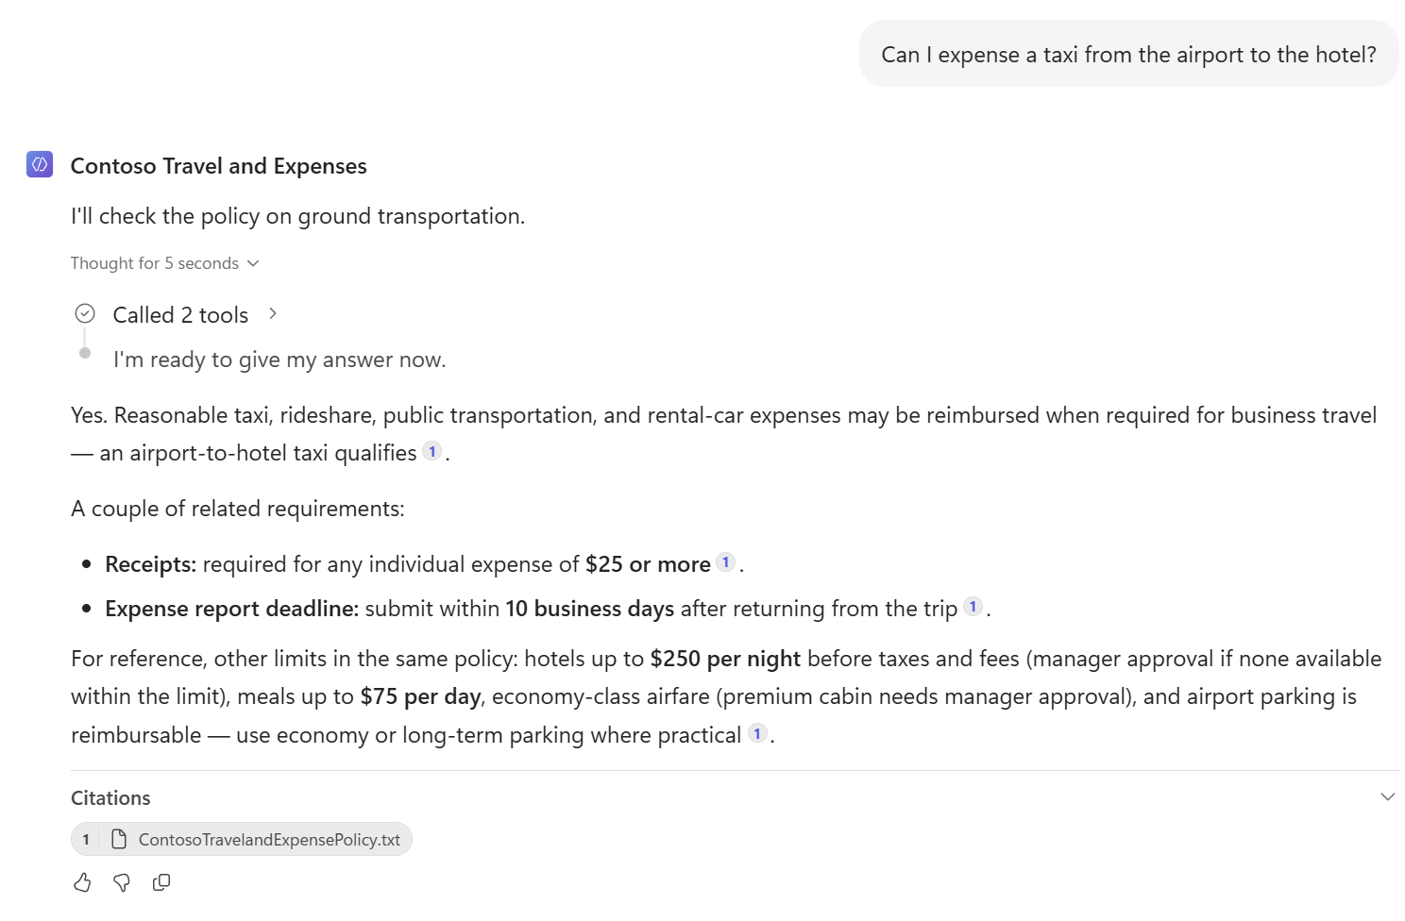
Task: Open citation marker after returning from the trip
Action: tap(973, 607)
